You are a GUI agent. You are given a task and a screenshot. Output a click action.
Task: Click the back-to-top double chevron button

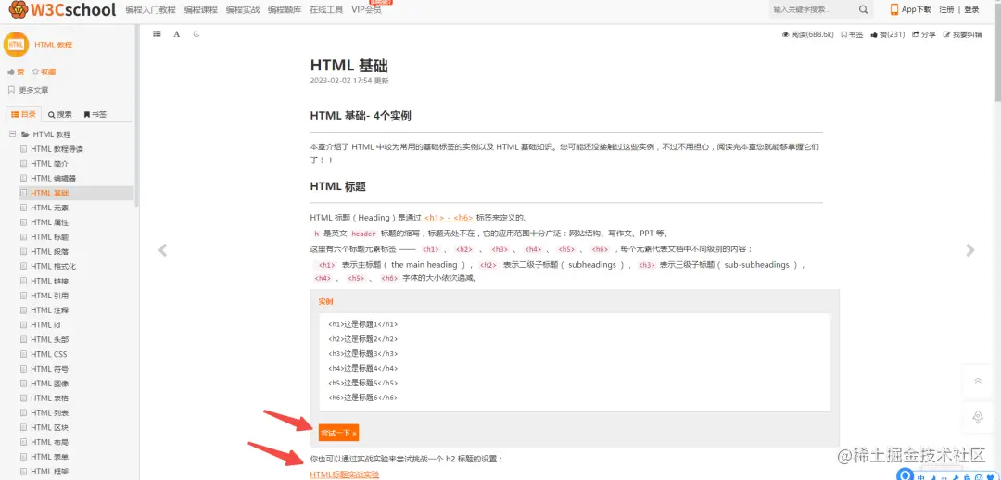[978, 381]
